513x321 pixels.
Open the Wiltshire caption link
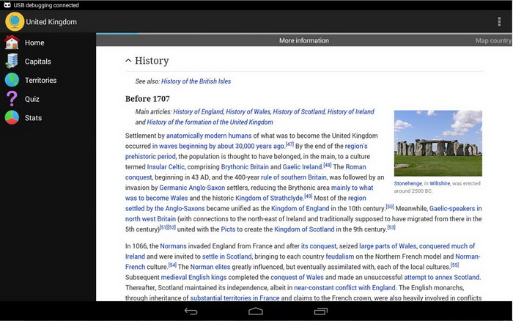point(440,183)
